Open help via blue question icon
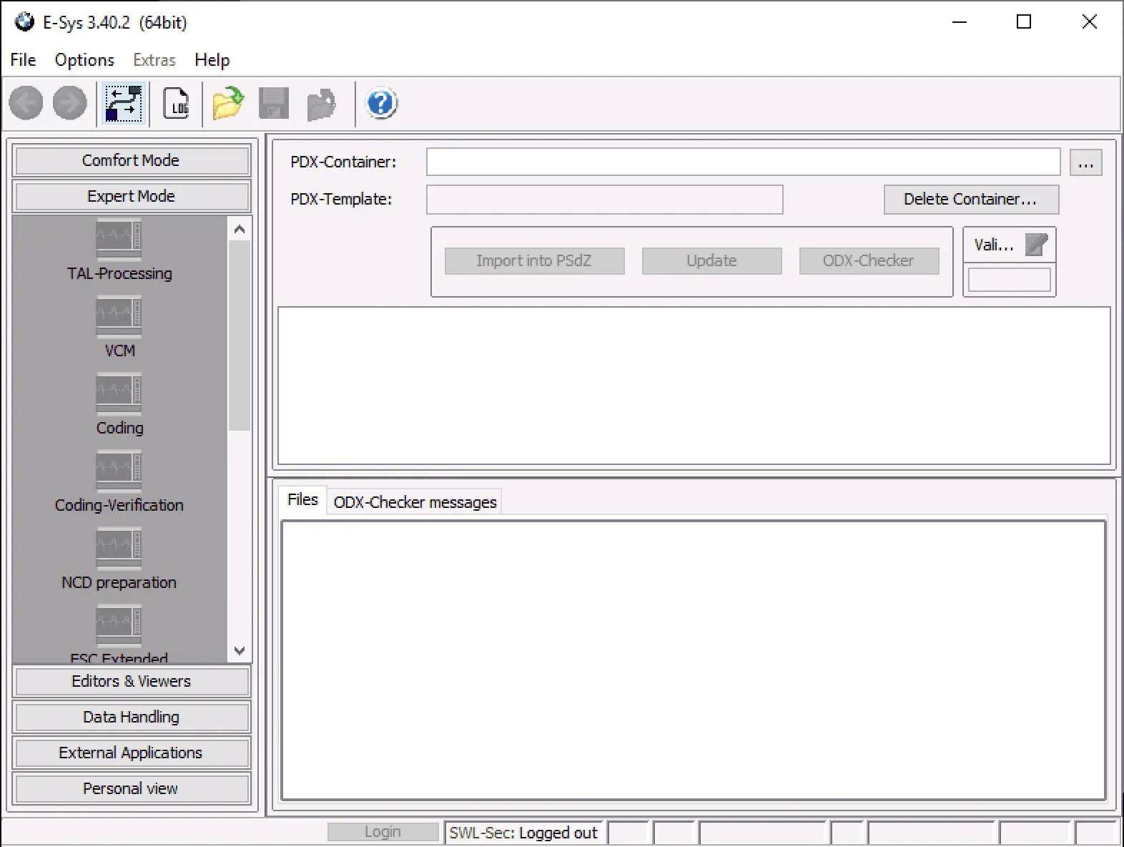This screenshot has height=847, width=1124. pyautogui.click(x=382, y=104)
